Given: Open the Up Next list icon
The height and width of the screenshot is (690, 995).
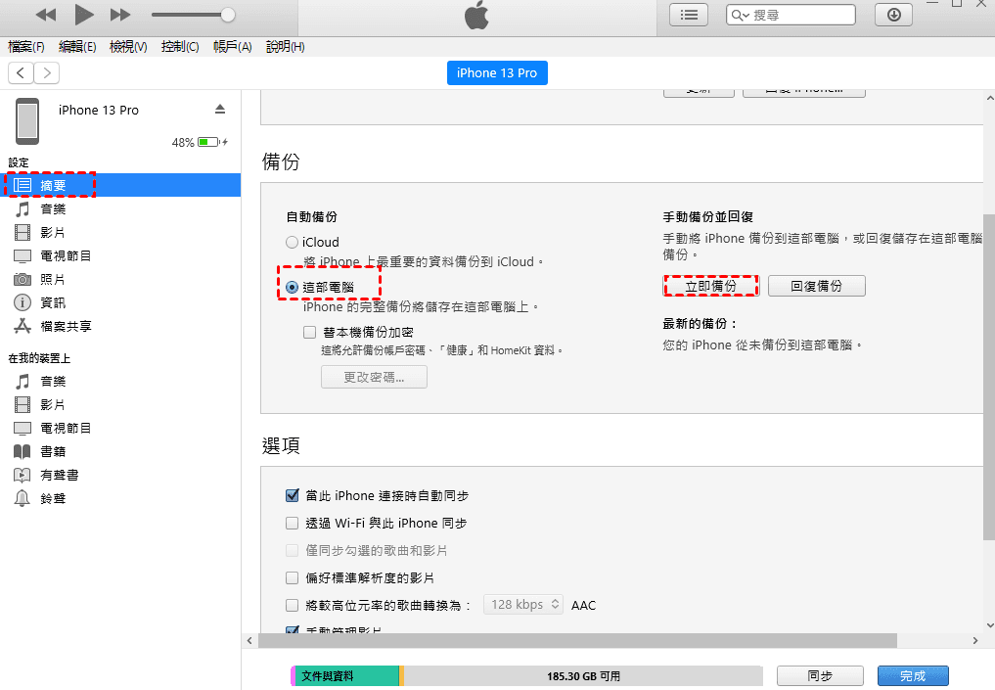Looking at the screenshot, I should click(x=689, y=15).
